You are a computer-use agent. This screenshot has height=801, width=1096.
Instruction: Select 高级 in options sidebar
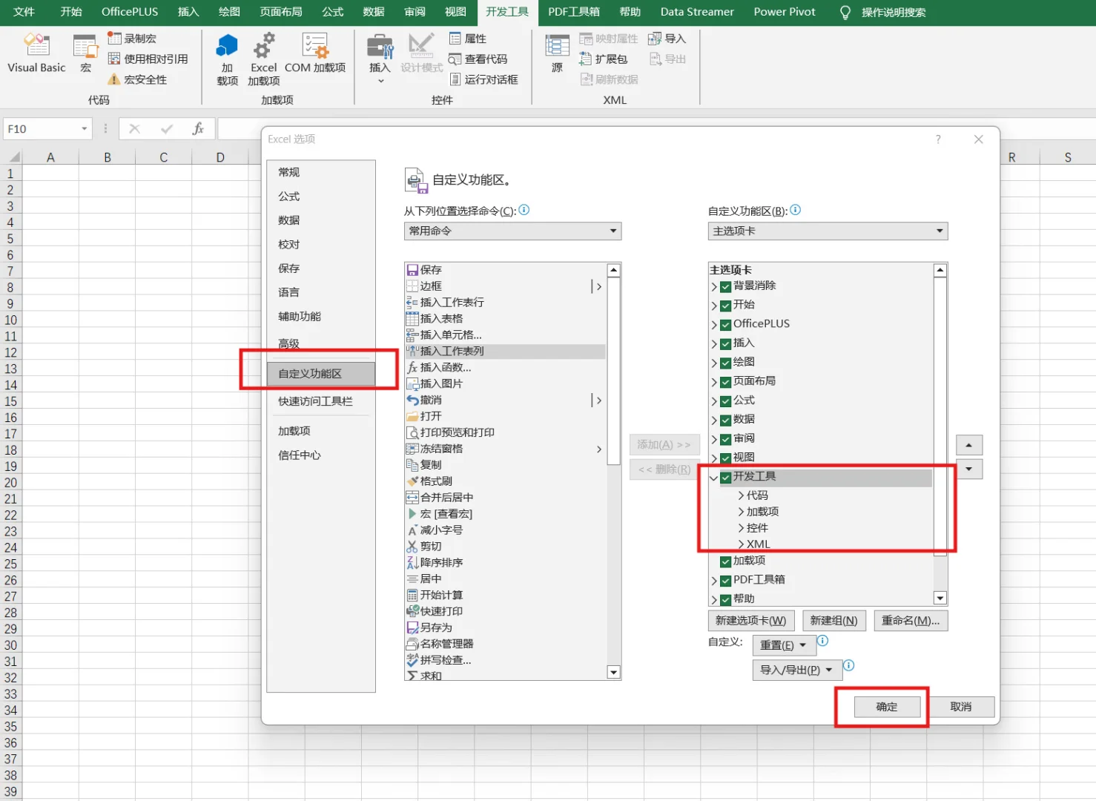coord(321,343)
